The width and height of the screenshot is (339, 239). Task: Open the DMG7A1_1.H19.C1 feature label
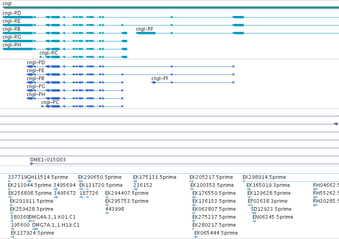(56, 225)
